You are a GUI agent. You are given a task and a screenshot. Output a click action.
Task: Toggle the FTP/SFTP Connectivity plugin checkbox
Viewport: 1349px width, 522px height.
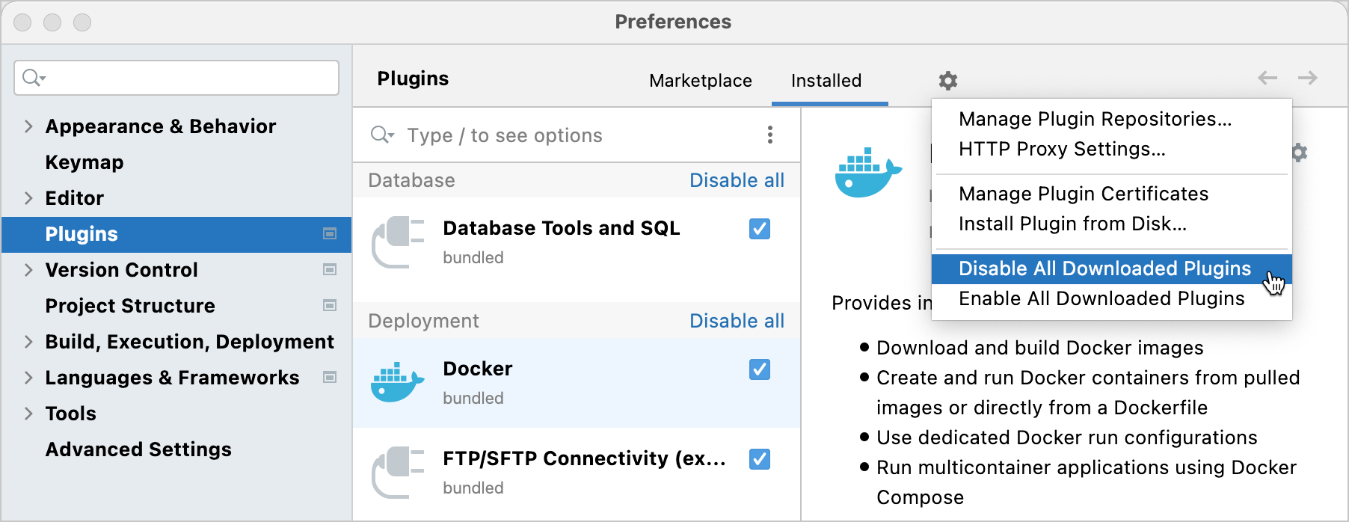coord(759,459)
